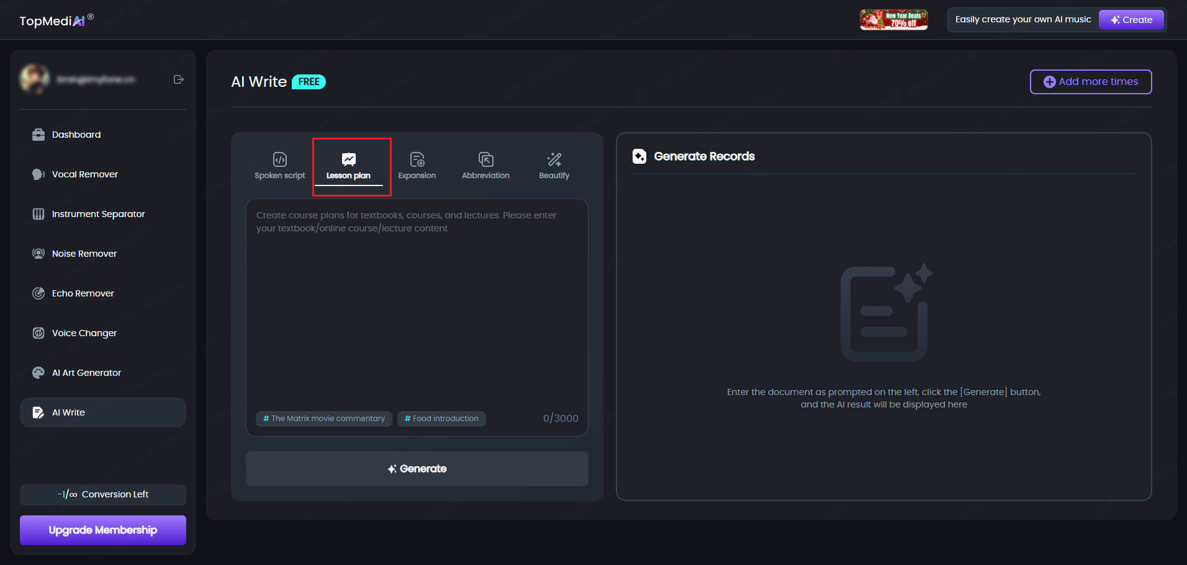Click the Generate button

[417, 469]
